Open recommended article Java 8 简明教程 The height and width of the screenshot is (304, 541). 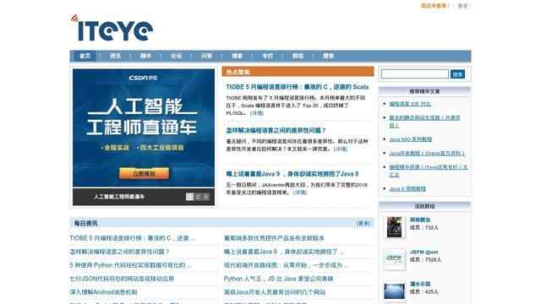(407, 189)
